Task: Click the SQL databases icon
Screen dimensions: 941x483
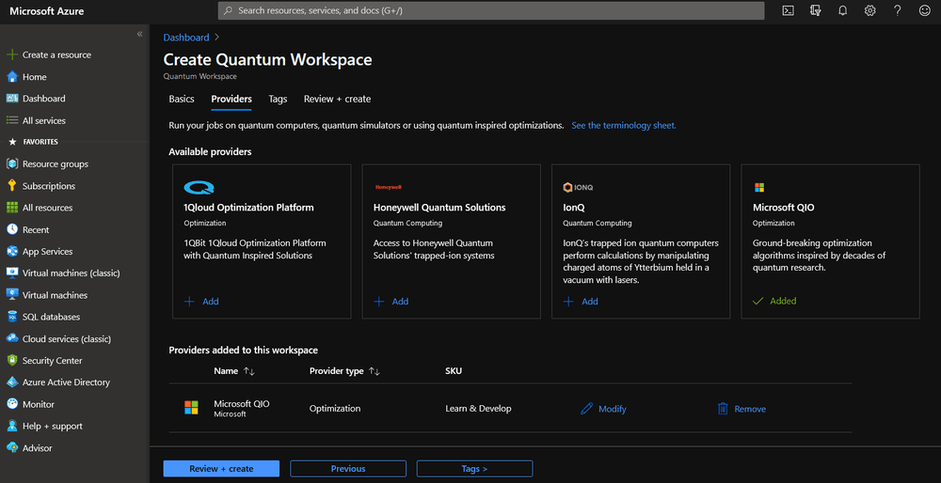Action: 12,317
